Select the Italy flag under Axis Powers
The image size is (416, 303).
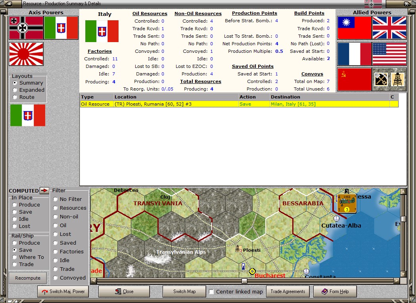tap(61, 28)
